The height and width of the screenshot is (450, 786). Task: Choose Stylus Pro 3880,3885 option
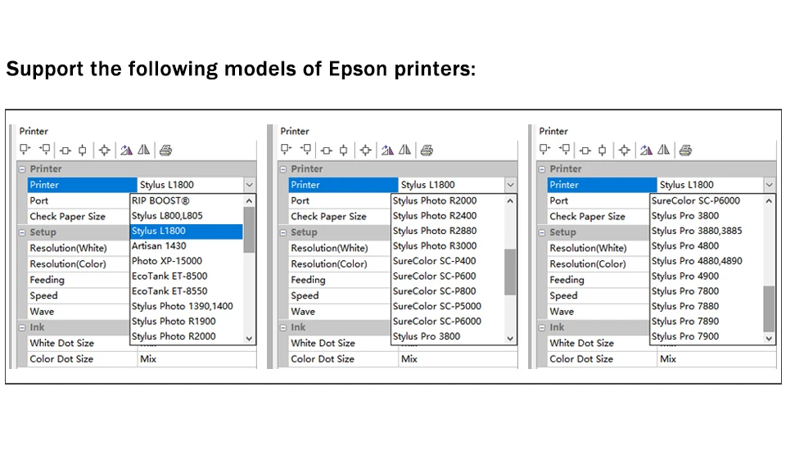point(707,231)
